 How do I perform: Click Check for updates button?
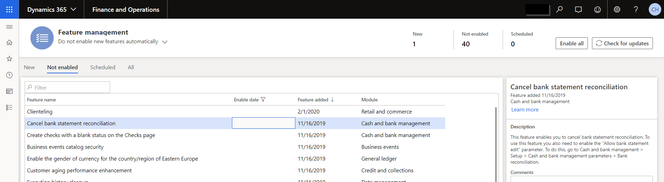tap(622, 43)
